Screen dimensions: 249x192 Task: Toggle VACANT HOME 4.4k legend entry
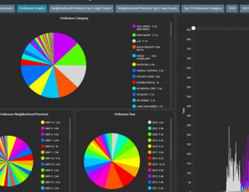146,77
